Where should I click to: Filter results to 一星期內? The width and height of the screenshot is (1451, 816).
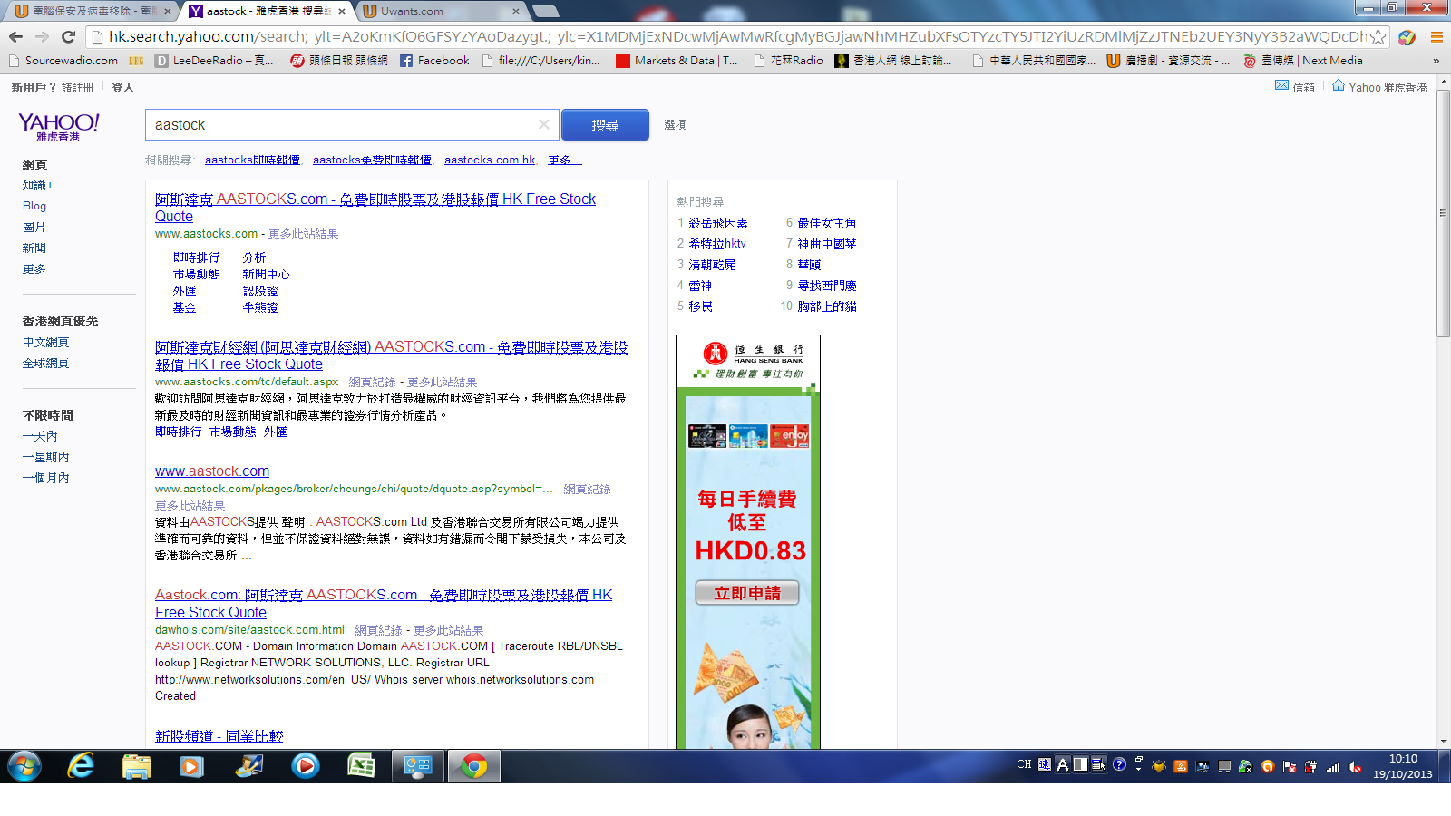45,457
